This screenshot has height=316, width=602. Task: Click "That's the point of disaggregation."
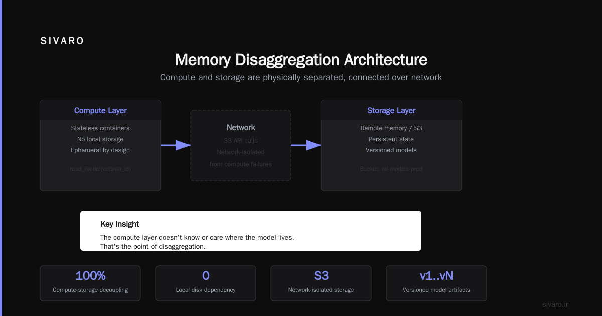[x=153, y=247]
